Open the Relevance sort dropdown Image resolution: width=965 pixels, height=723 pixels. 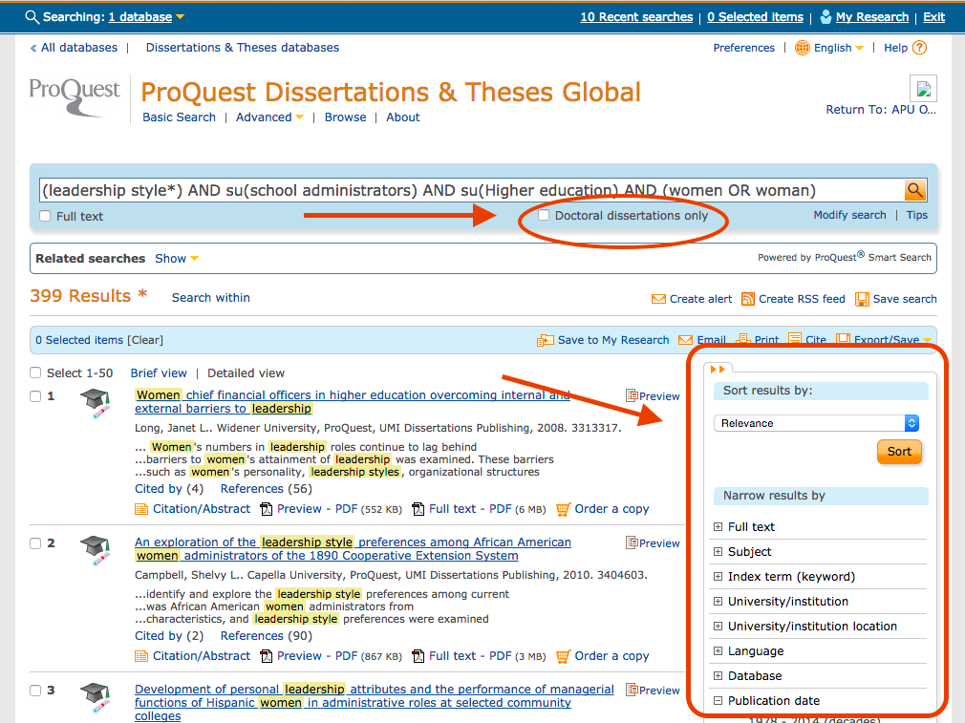[x=817, y=423]
